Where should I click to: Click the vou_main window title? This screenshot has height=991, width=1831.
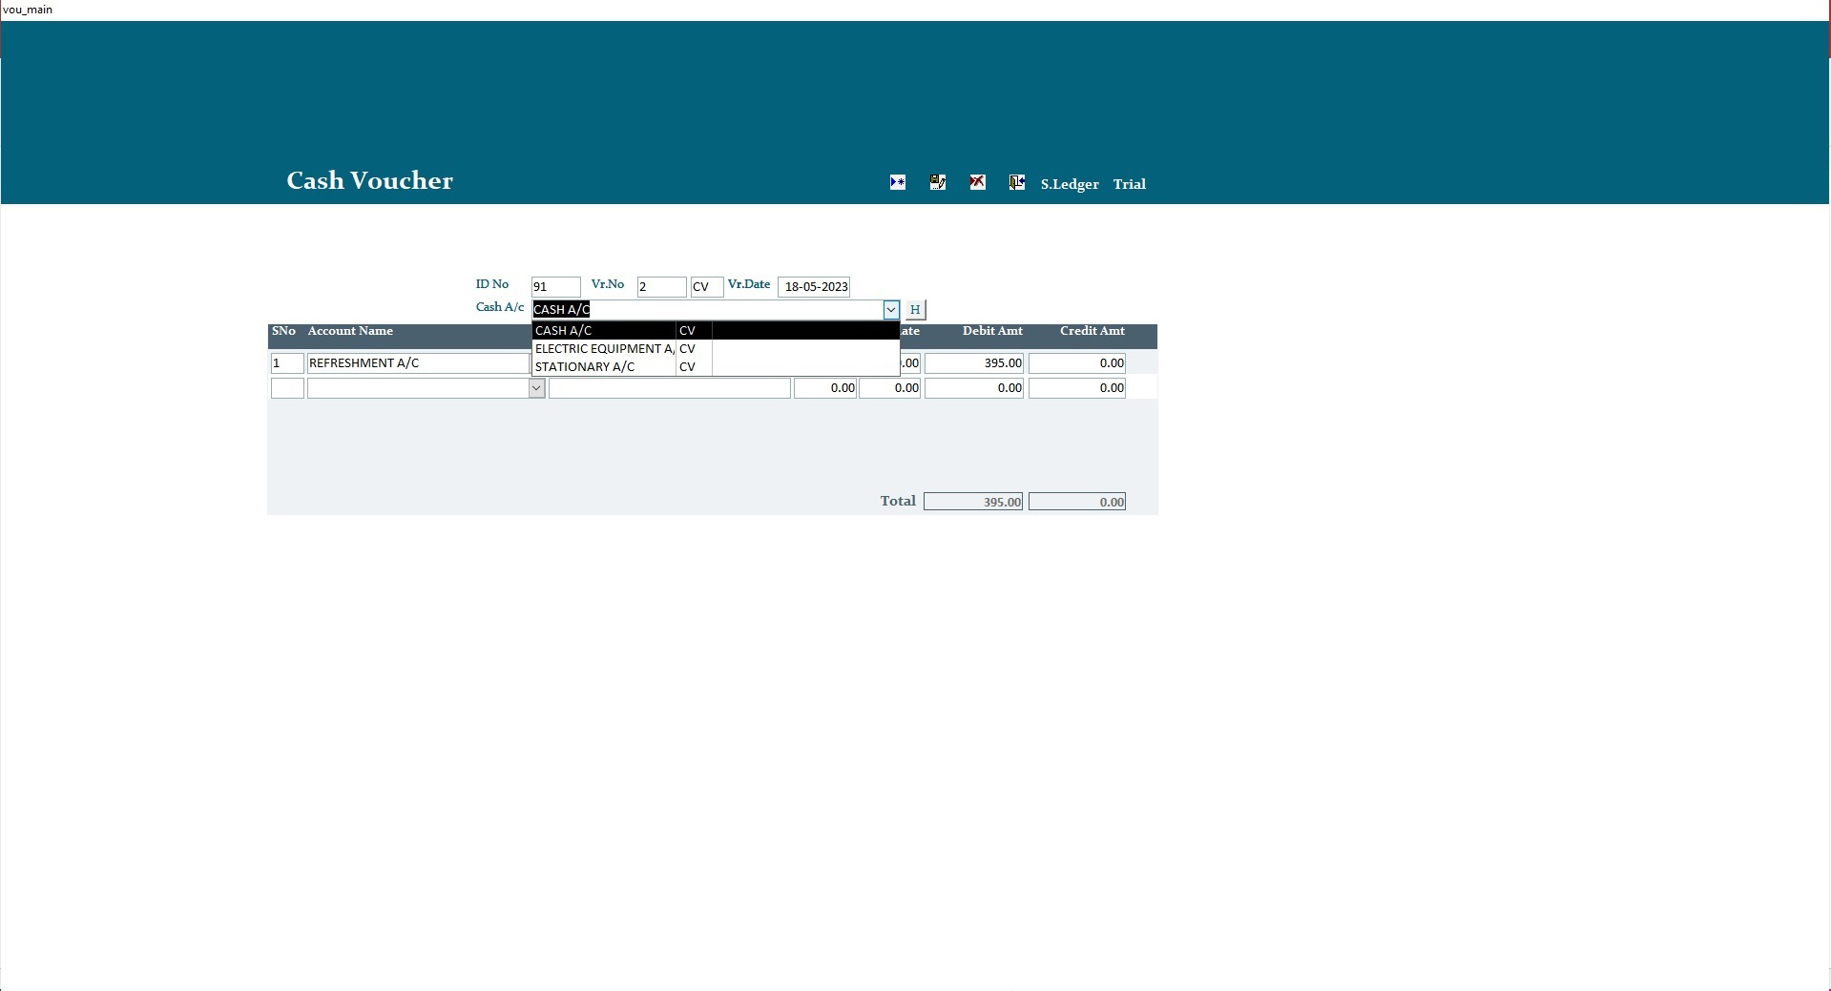click(x=28, y=10)
